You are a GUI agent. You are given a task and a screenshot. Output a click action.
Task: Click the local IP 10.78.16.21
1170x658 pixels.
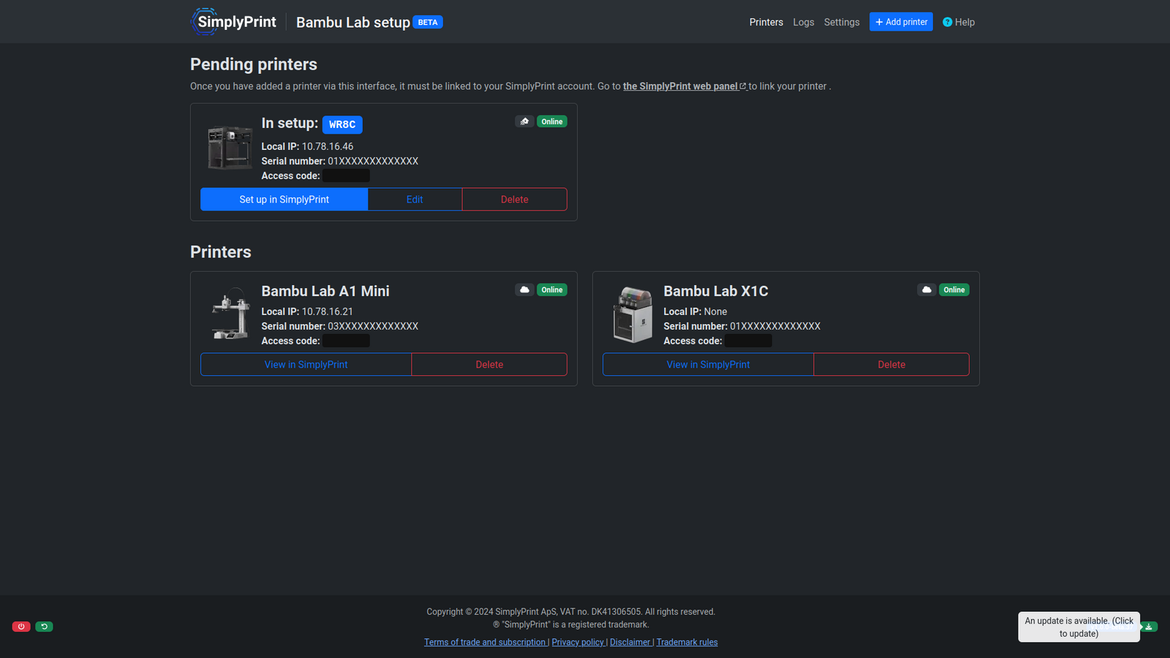(328, 311)
